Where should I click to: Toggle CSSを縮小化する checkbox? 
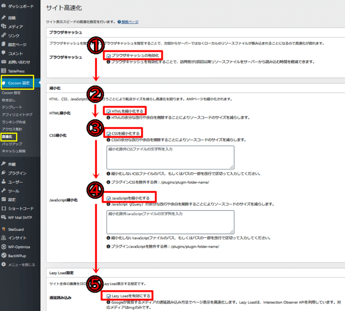pos(109,134)
